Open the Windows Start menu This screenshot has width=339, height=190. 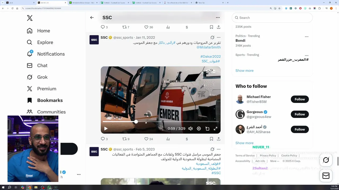click(3, 187)
